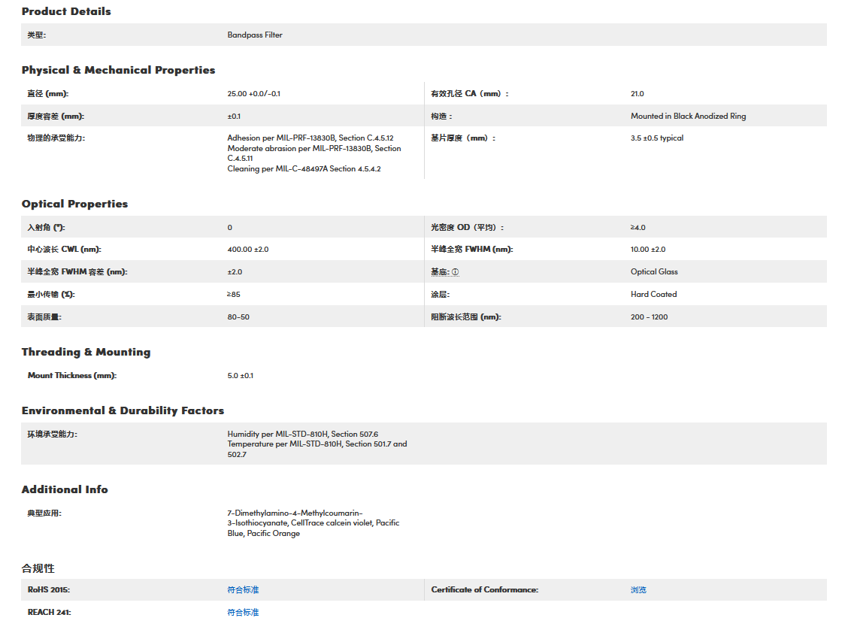Click the Optical Properties section heading
Screen dimensions: 845x639
tap(74, 204)
